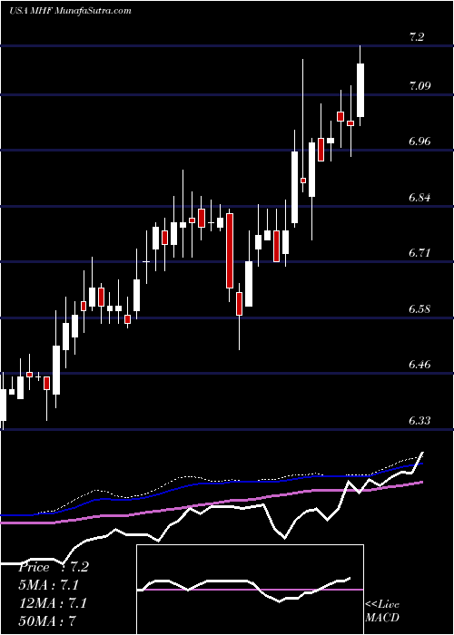Image resolution: width=454 pixels, height=635 pixels.
Task: Click the 6.71 price axis label
Action: (420, 253)
